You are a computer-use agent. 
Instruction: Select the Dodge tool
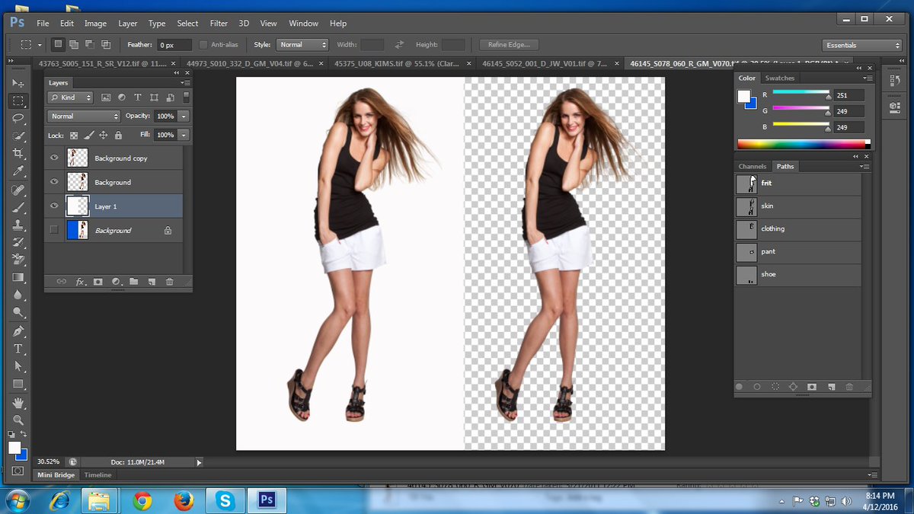pos(18,312)
